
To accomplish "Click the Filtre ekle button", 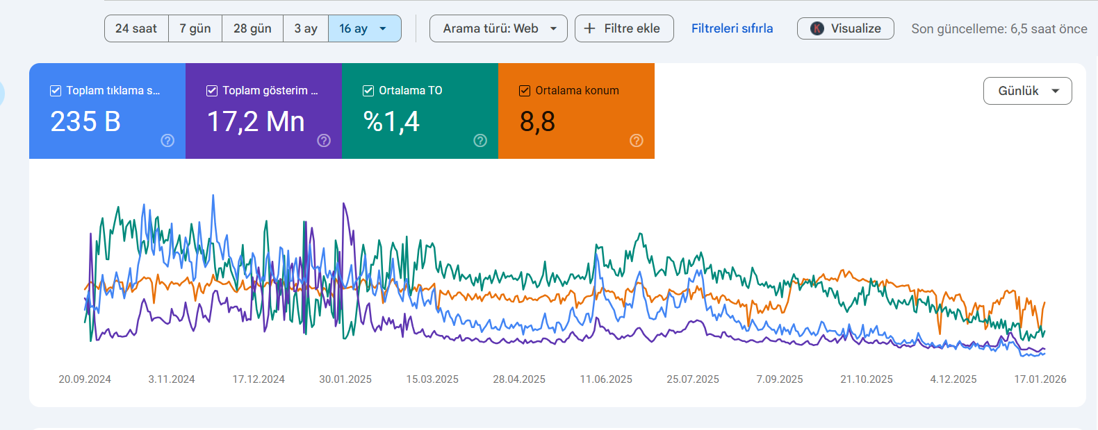I will pos(624,28).
